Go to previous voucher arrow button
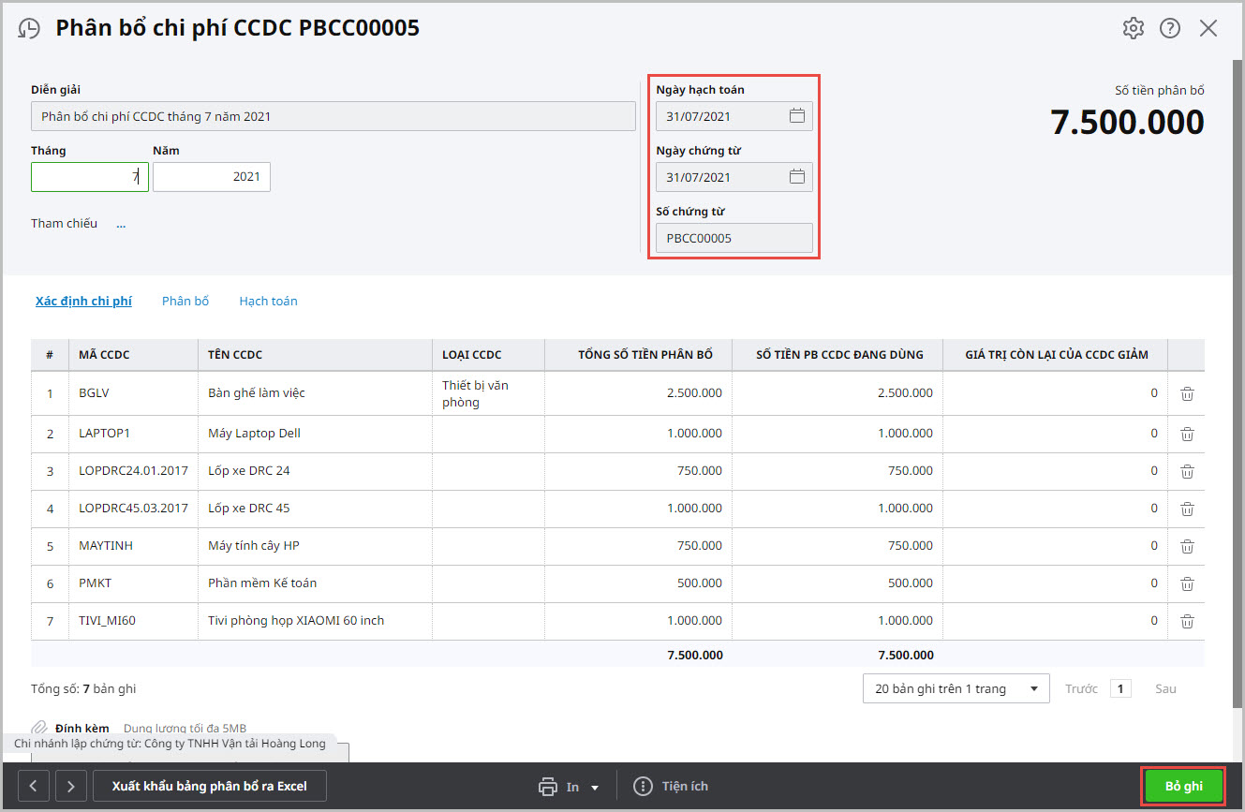Viewport: 1245px width, 812px height. tap(34, 787)
